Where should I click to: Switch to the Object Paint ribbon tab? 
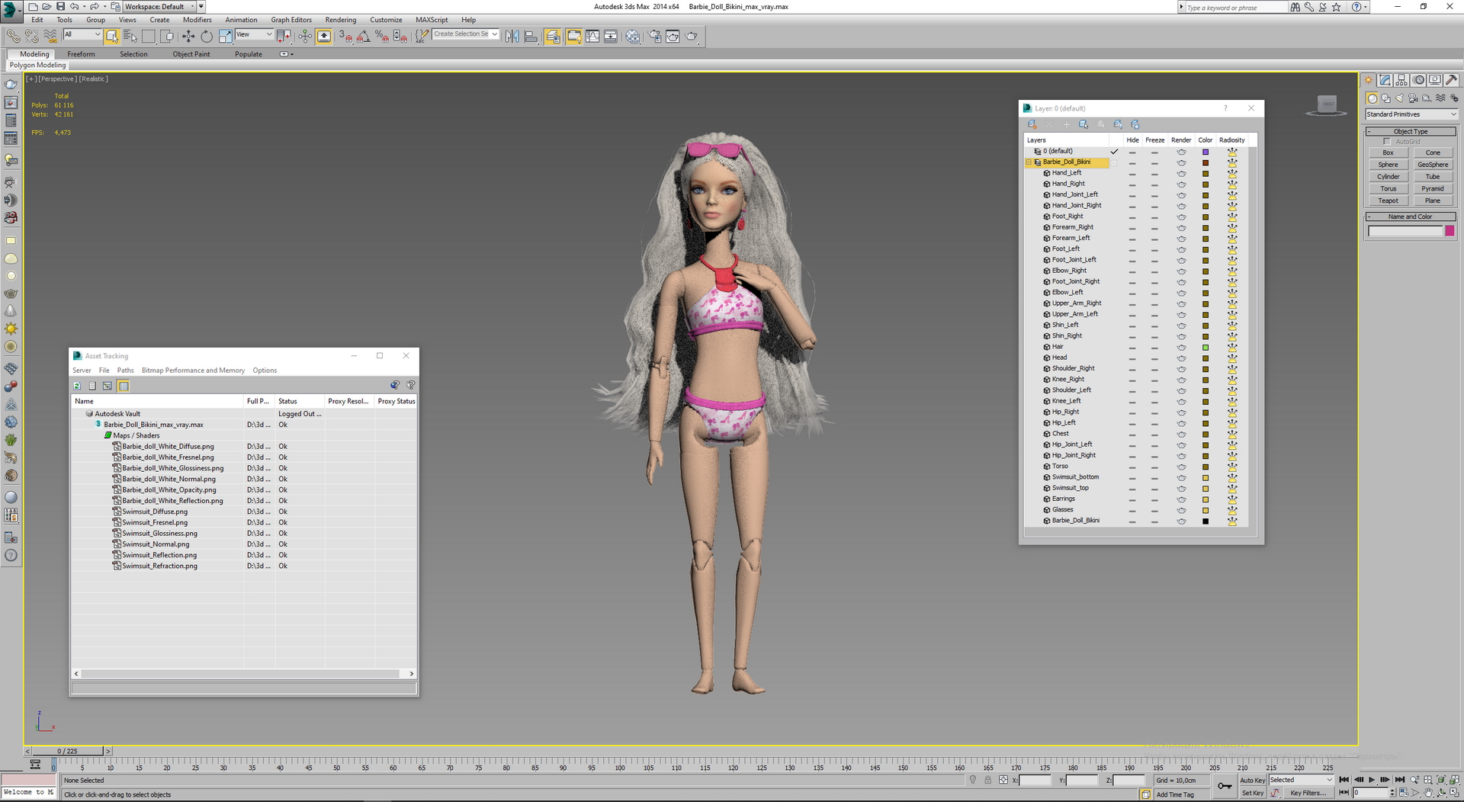191,54
